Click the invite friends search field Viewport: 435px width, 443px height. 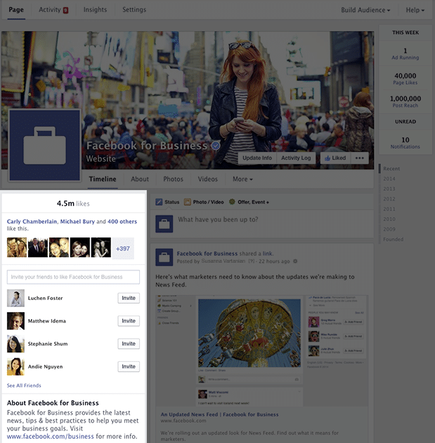[x=73, y=277]
